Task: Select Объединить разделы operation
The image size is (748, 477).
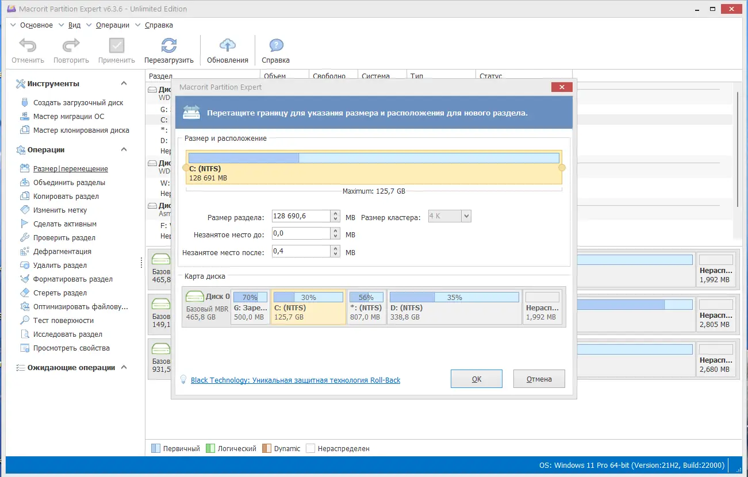Action: (69, 183)
